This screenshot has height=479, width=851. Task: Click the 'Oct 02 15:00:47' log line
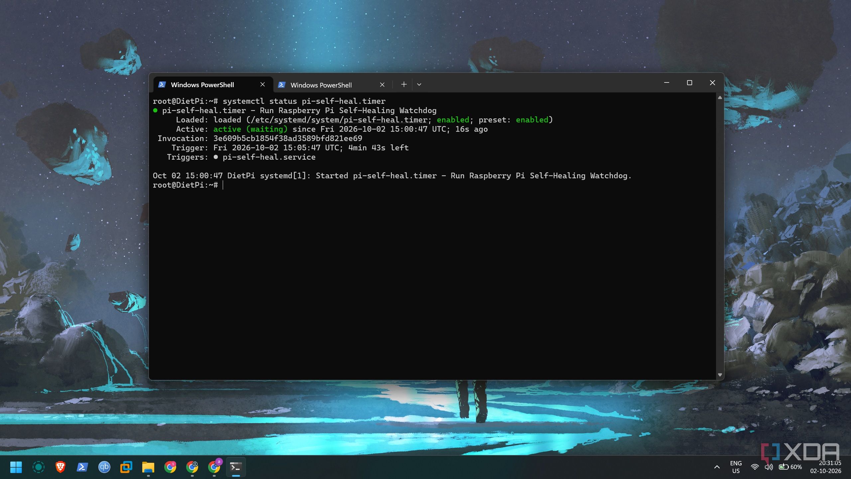tap(392, 176)
